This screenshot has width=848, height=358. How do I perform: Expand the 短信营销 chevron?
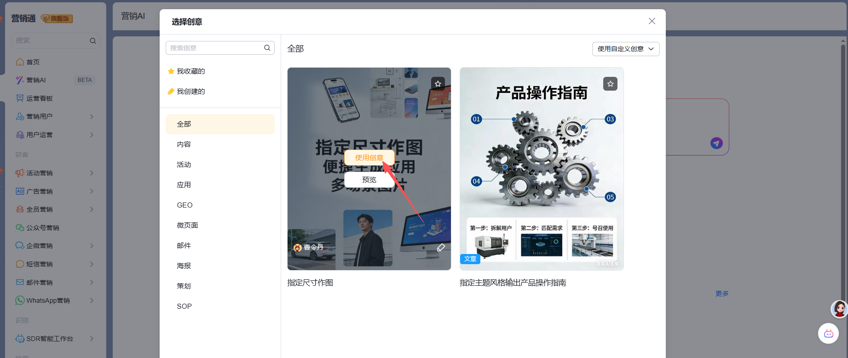click(92, 264)
